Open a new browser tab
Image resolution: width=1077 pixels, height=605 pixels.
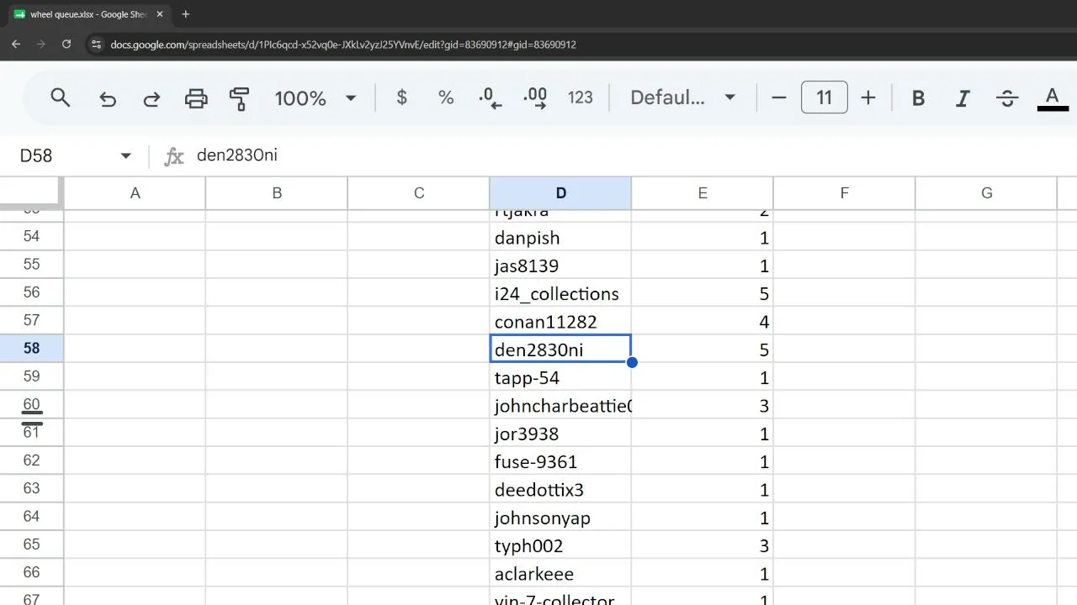coord(186,14)
